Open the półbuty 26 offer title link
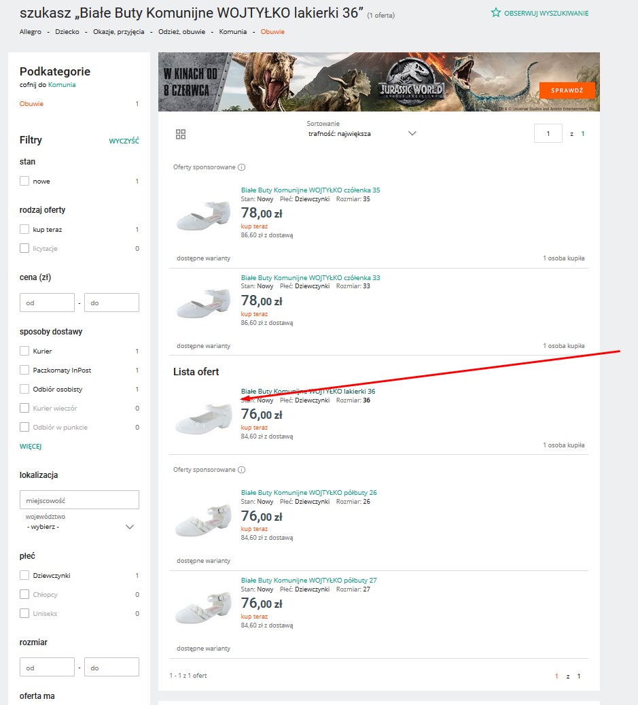The height and width of the screenshot is (705, 638). 308,492
